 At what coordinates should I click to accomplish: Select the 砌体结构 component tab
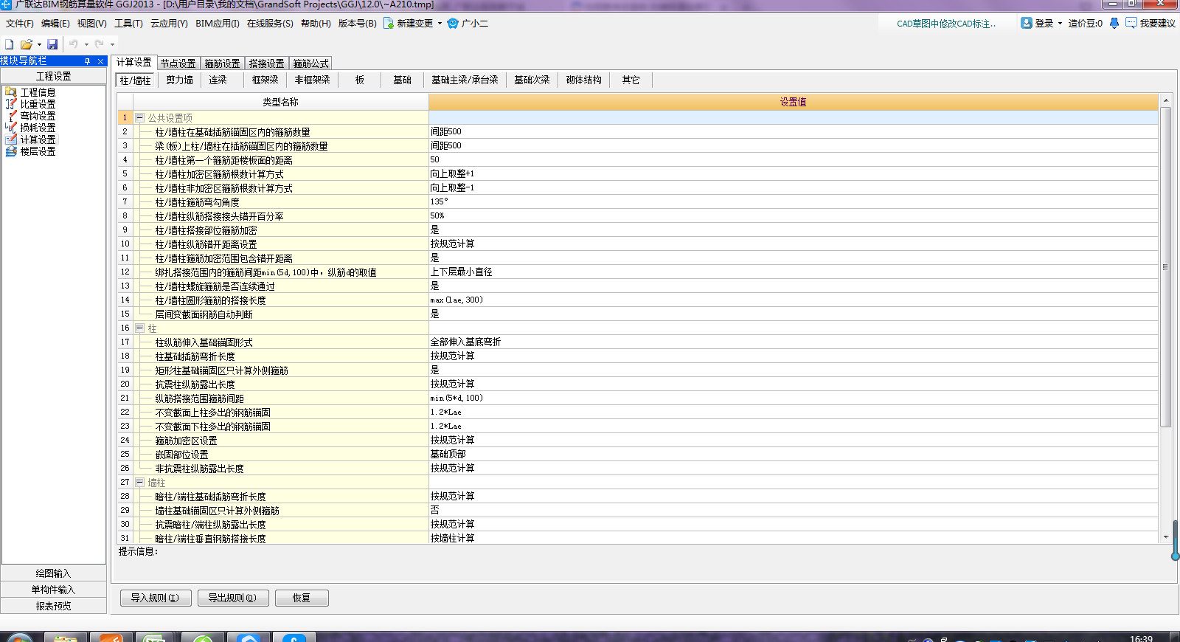(x=584, y=80)
